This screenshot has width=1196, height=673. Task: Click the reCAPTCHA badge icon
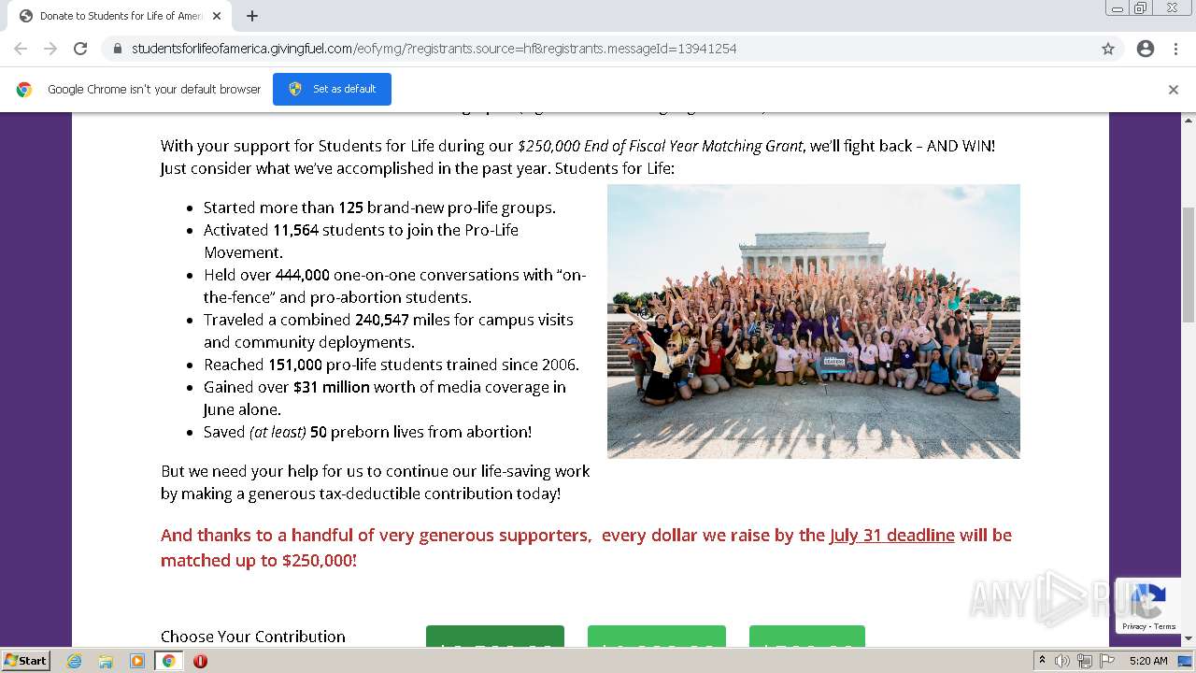coord(1148,600)
